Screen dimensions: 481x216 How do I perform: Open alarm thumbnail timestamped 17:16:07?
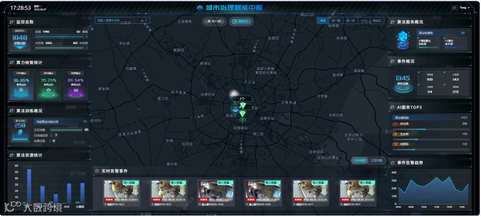click(x=263, y=193)
